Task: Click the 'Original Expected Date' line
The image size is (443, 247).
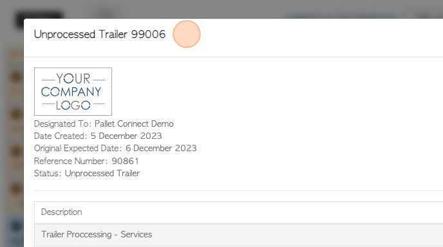Action: tap(115, 148)
